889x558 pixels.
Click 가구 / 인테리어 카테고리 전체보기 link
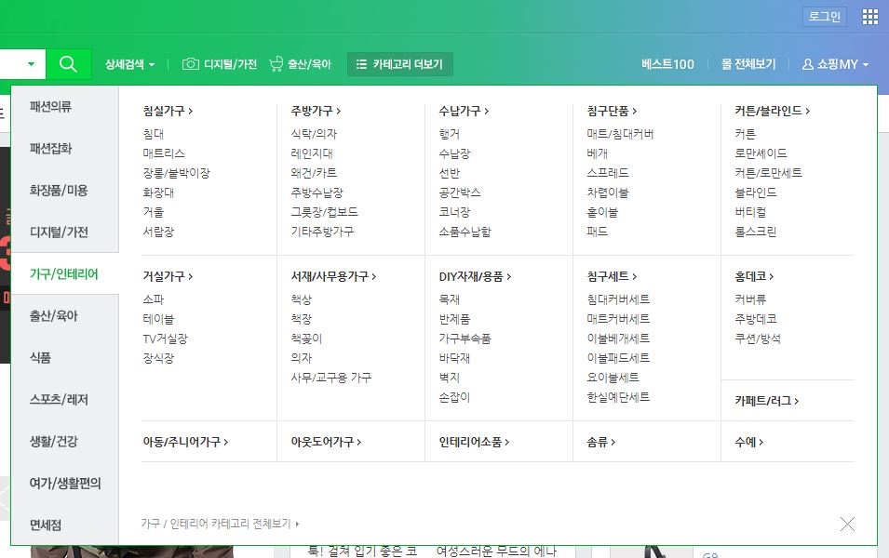point(220,524)
